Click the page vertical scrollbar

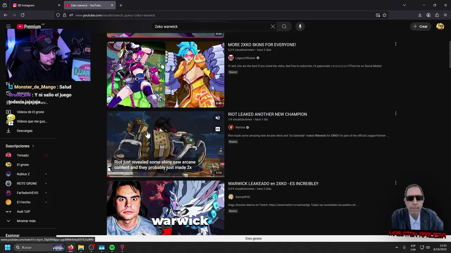pyautogui.click(x=449, y=54)
